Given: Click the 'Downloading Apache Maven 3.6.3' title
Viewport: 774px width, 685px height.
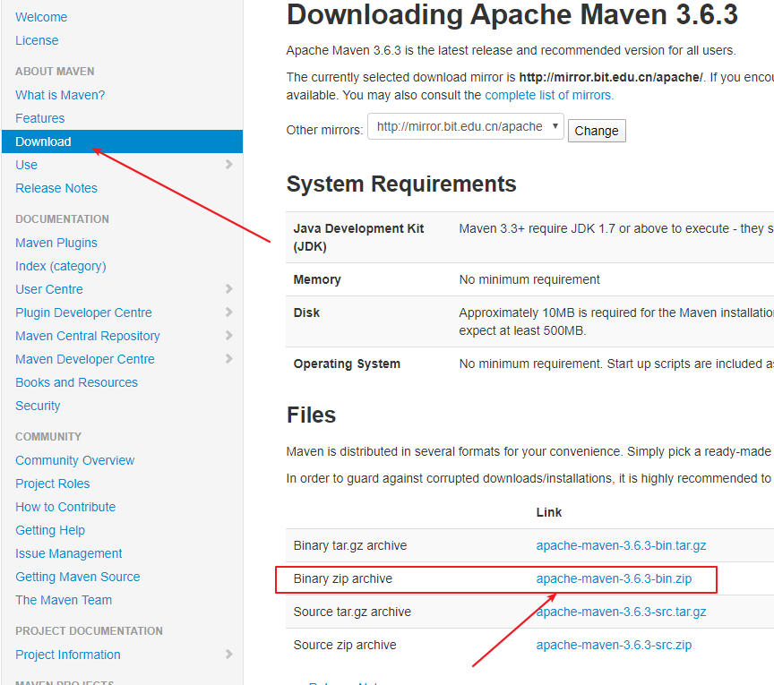Looking at the screenshot, I should [x=512, y=15].
